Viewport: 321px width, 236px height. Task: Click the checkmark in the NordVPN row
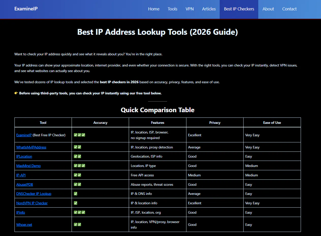click(75, 203)
